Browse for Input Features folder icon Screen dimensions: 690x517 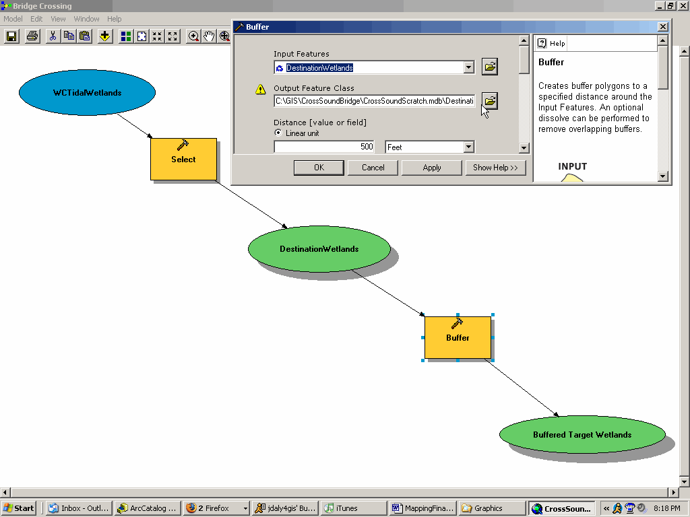(x=490, y=67)
